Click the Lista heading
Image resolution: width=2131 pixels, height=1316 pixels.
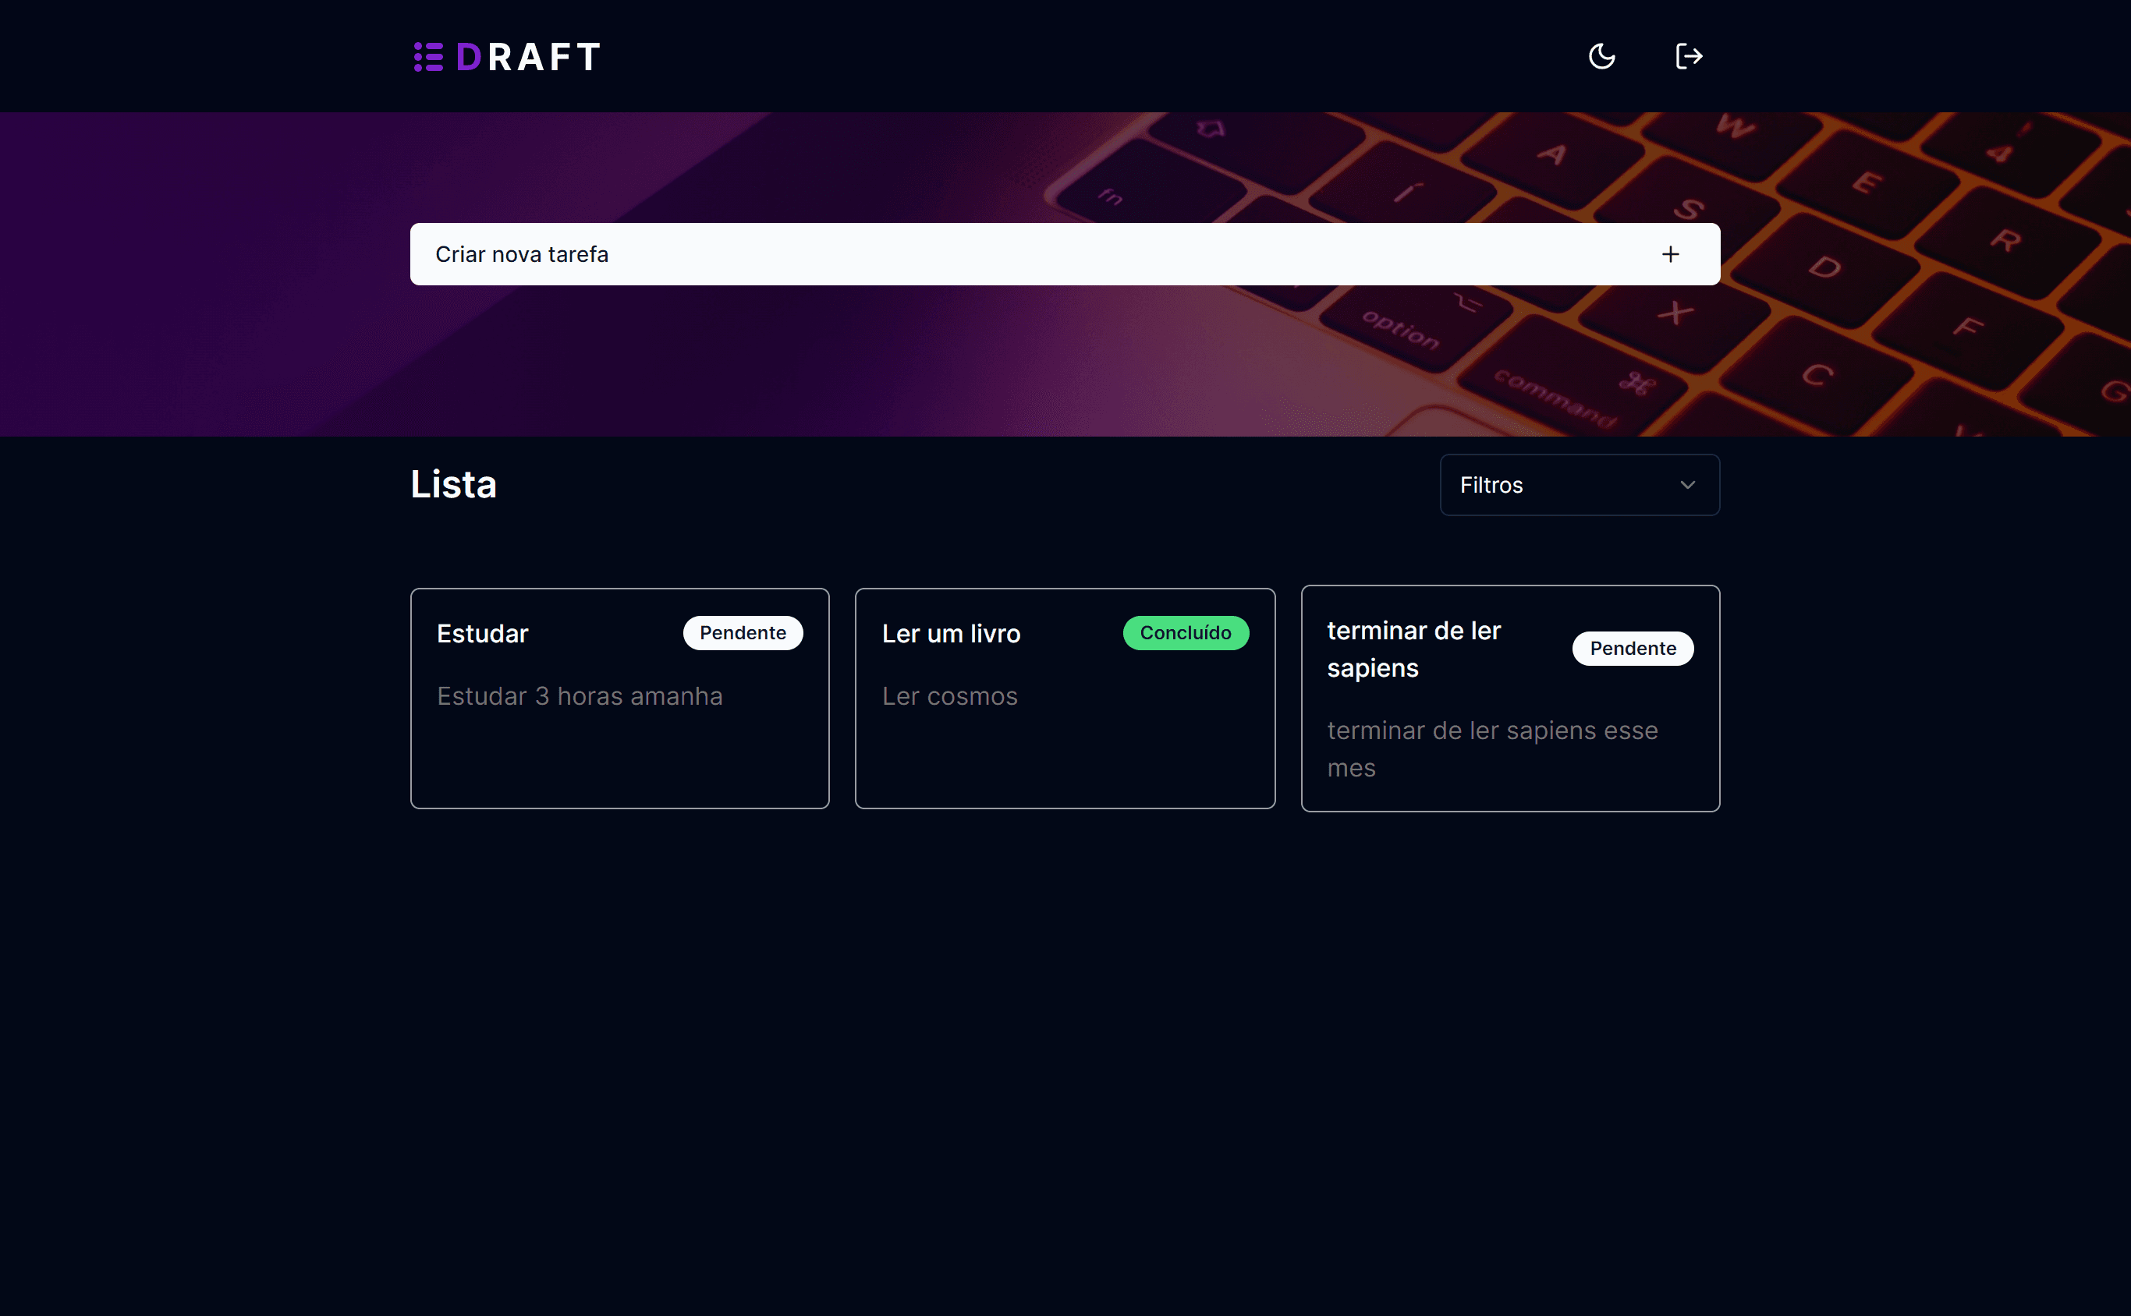[453, 485]
